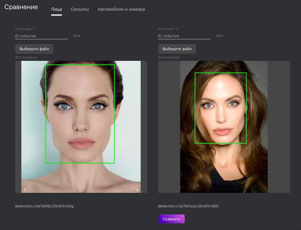Click the green face box in left photo

point(80,114)
